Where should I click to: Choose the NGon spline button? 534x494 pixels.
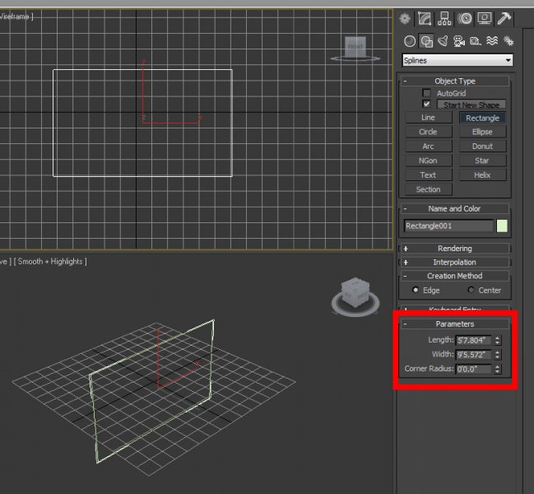(429, 161)
